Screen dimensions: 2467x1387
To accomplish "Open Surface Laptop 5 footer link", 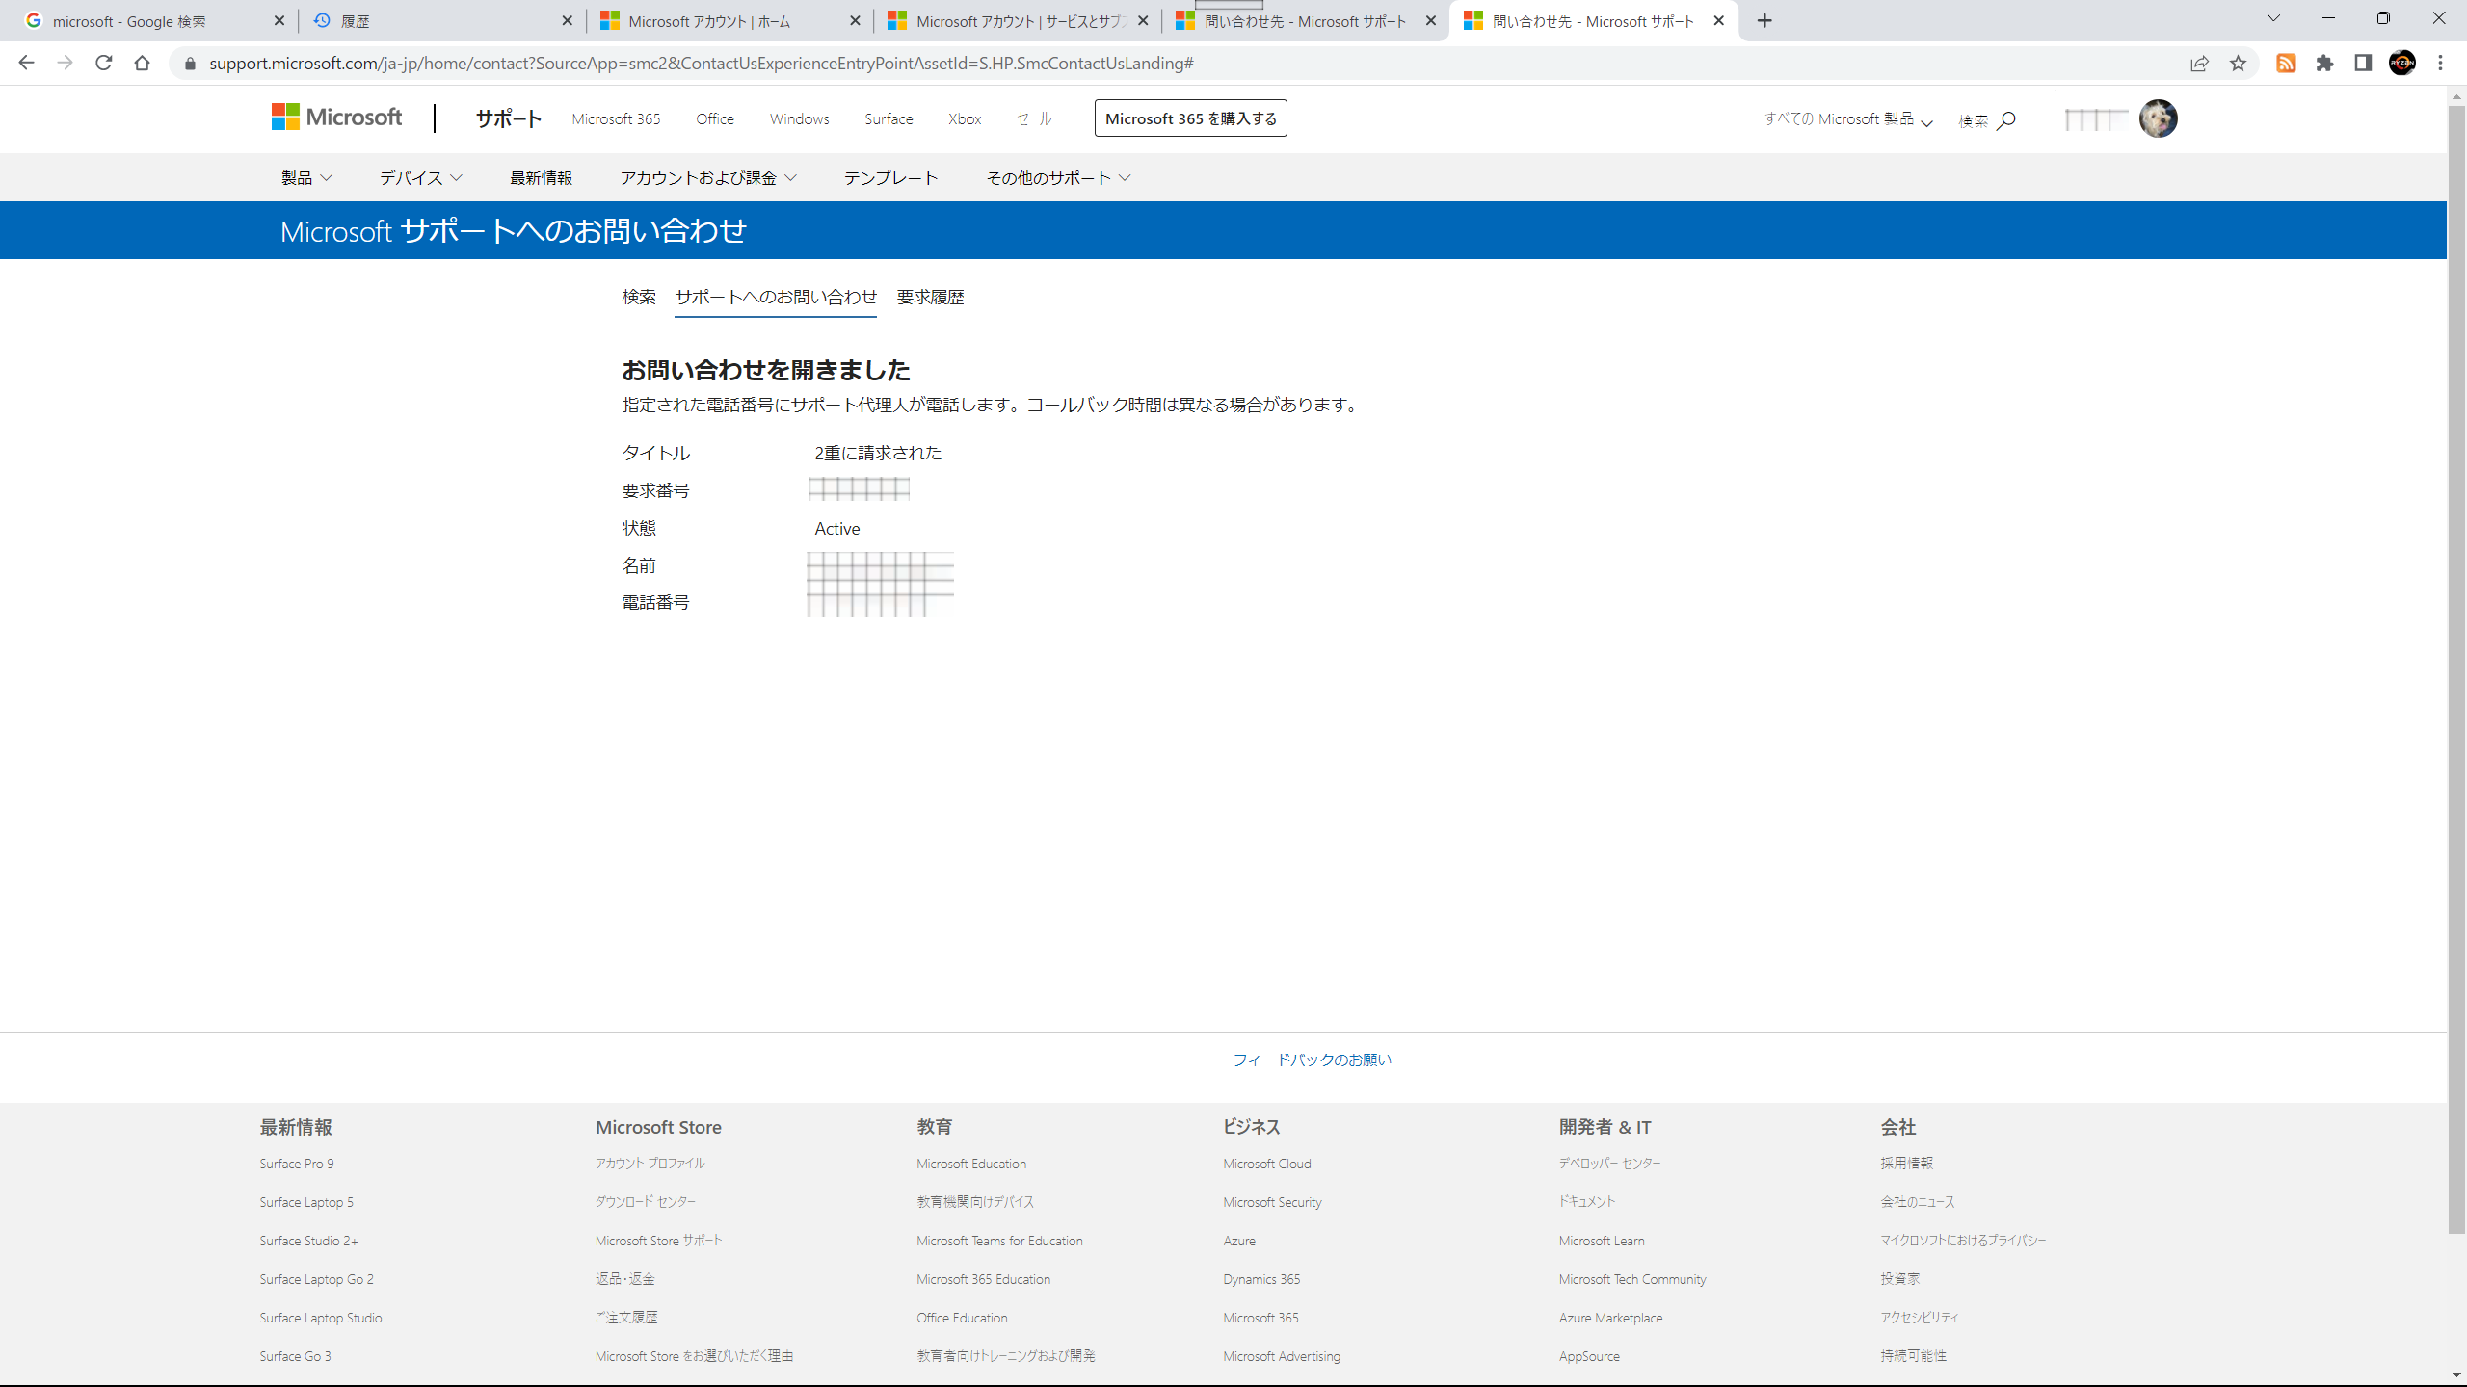I will click(305, 1202).
